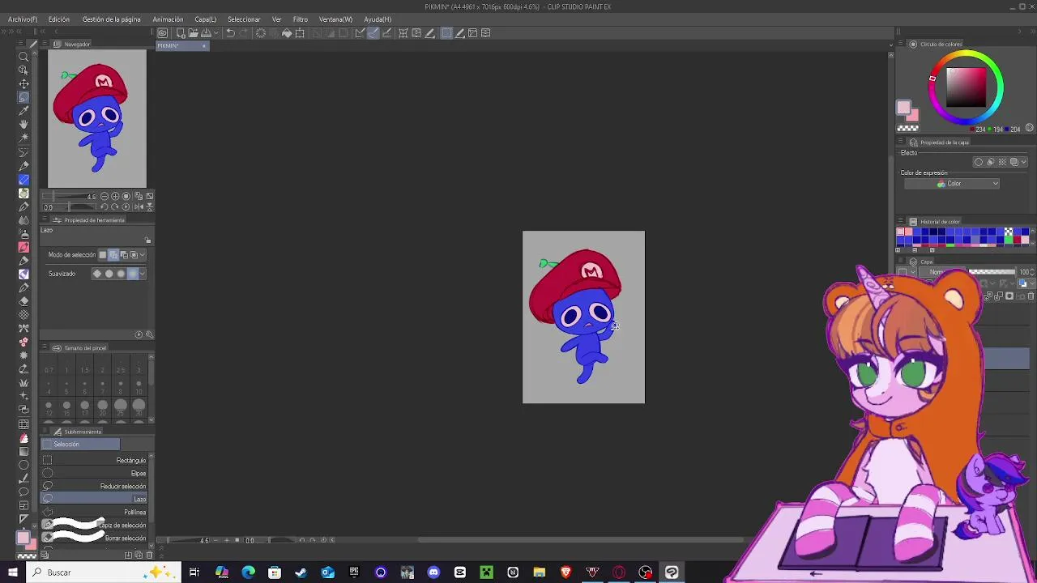This screenshot has height=583, width=1037.
Task: Toggle snap to special ruler (highlighted)
Action: [373, 33]
